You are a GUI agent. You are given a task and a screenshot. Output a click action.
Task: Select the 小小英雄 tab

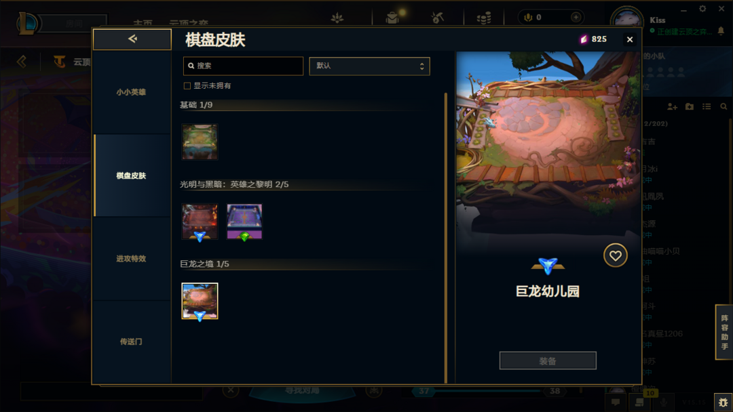(x=132, y=92)
